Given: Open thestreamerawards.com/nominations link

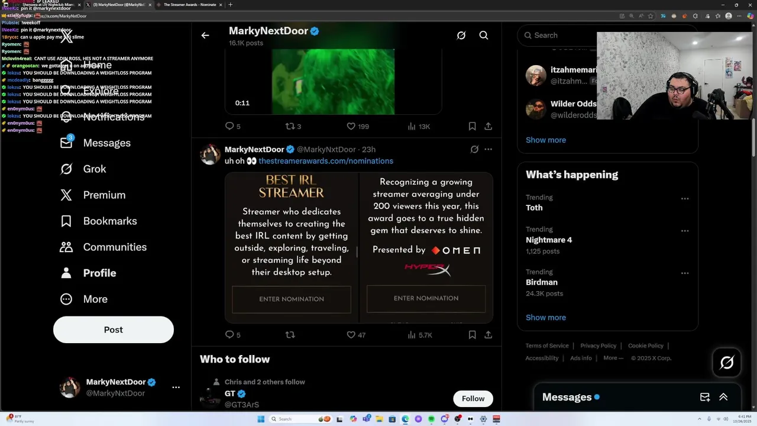Looking at the screenshot, I should pos(326,161).
